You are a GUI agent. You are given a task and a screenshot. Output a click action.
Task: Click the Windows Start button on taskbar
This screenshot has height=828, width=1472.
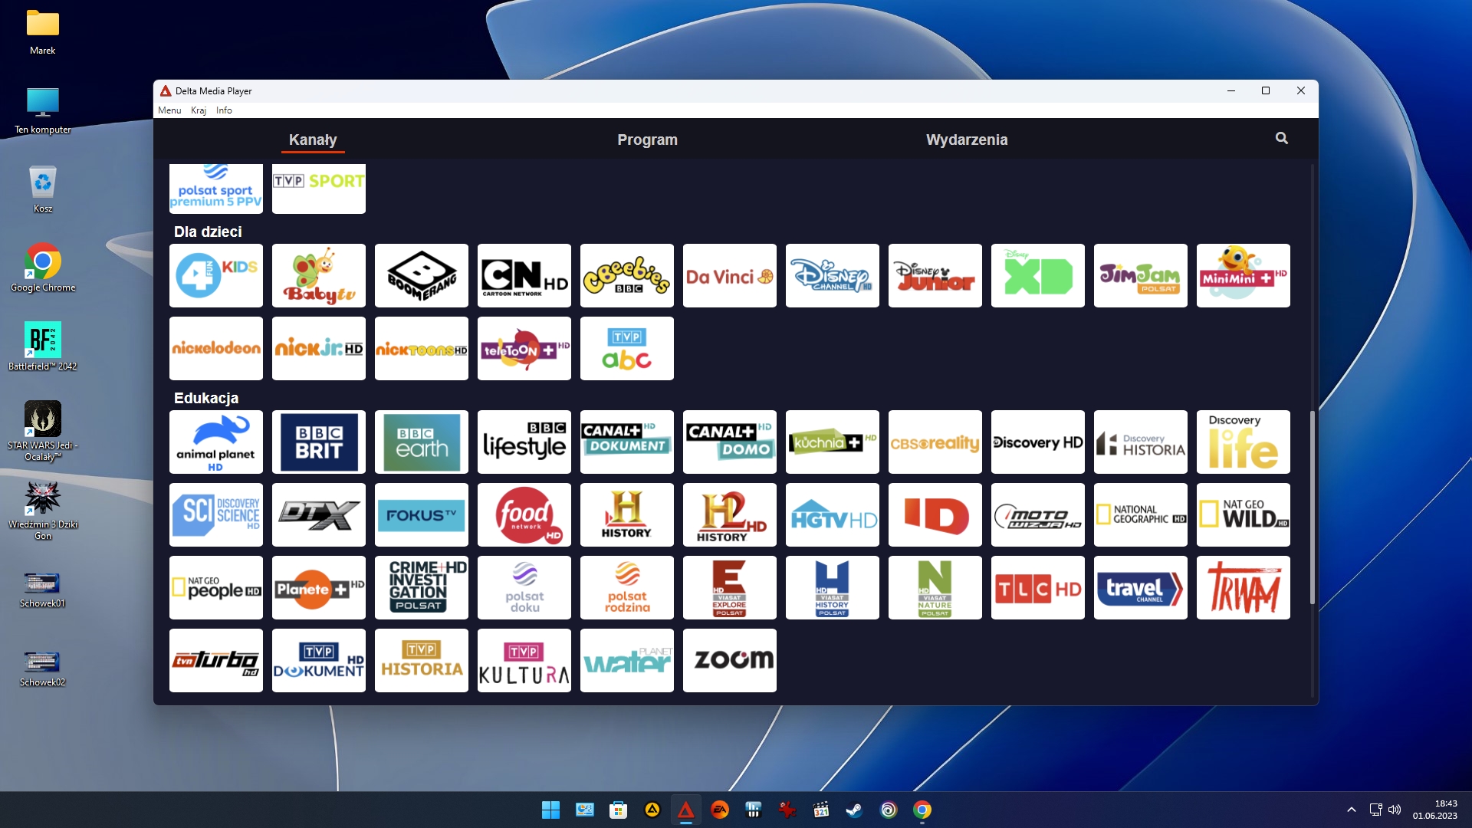click(x=550, y=810)
